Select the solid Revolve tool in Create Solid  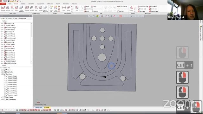pos(8,9)
